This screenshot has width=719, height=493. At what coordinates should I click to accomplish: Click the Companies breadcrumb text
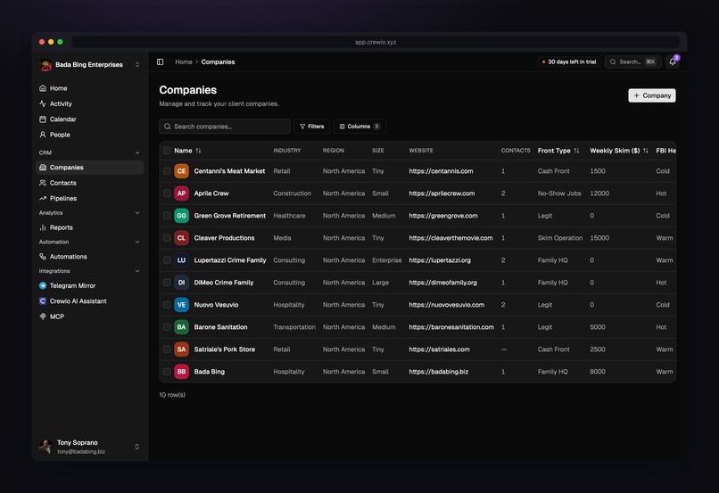[218, 62]
